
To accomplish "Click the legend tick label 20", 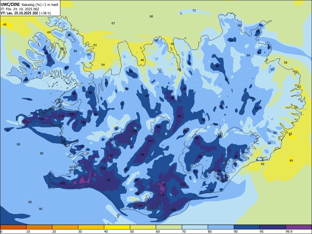I will point(54,232).
